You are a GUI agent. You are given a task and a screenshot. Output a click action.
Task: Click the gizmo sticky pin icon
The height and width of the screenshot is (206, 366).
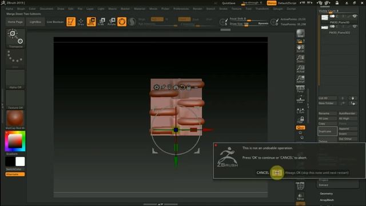coord(163,88)
